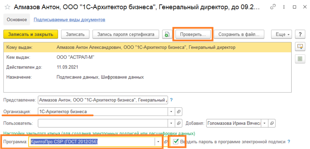The image size is (310, 149).
Task: Expand the Программа dropdown list
Action: tap(158, 142)
